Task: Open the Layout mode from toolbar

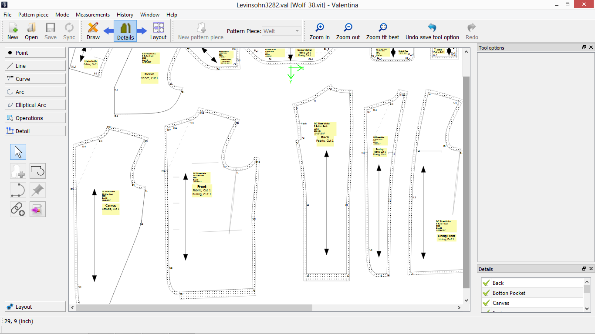Action: point(158,31)
